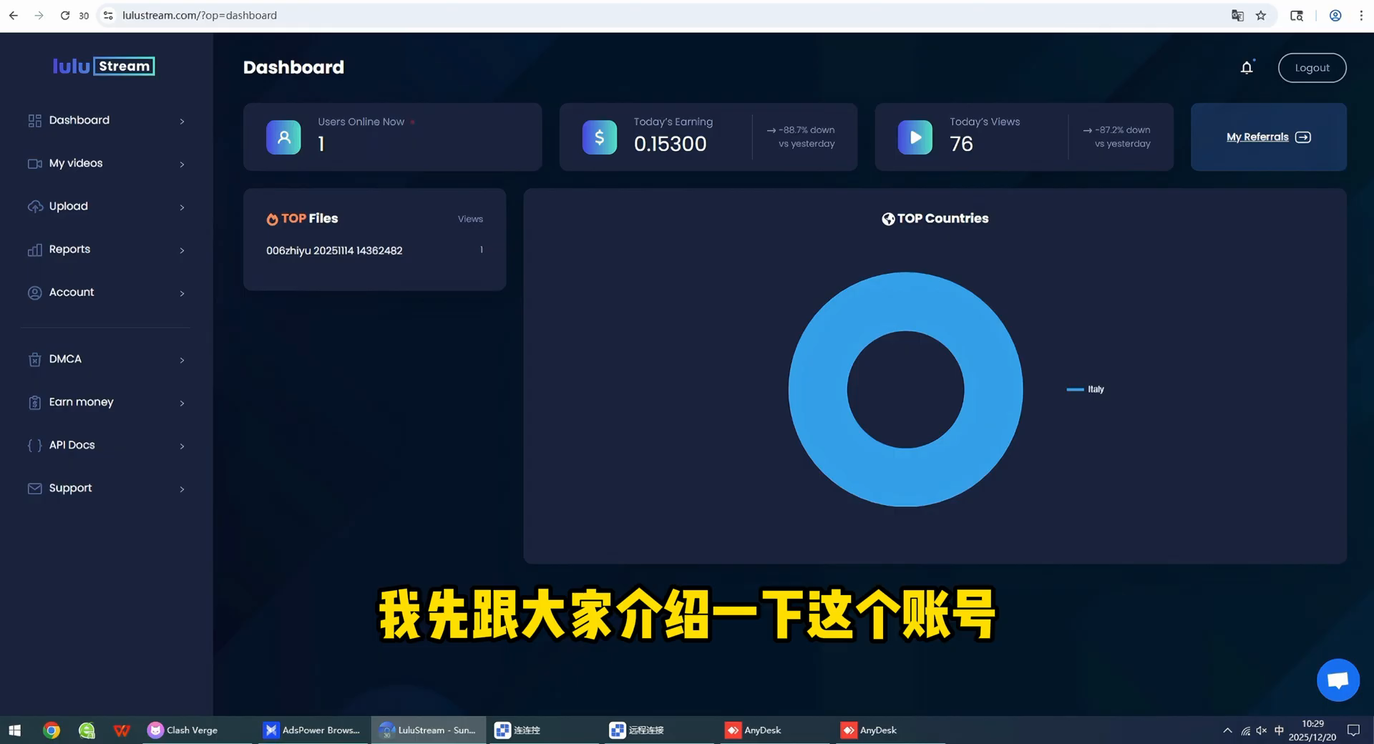
Task: Go to My videos section
Action: (x=106, y=163)
